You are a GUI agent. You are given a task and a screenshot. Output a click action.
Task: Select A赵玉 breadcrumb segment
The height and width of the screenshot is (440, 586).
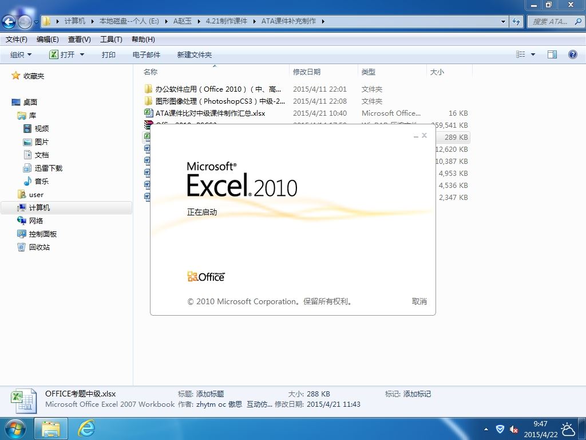tap(182, 21)
